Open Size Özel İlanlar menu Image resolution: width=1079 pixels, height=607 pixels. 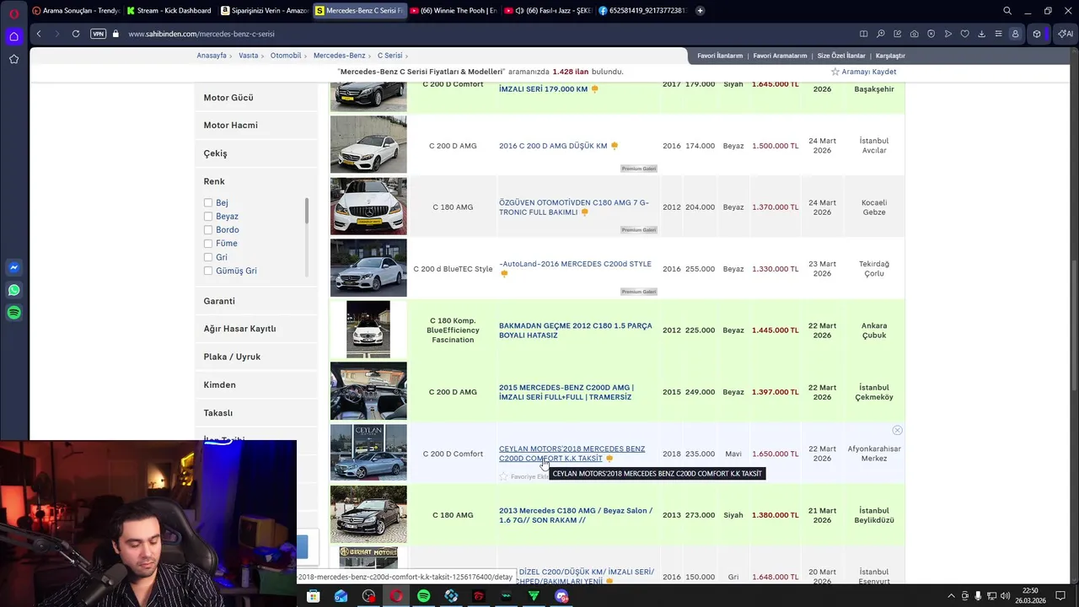pyautogui.click(x=841, y=56)
